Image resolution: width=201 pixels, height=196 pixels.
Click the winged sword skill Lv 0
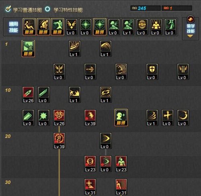59,71
